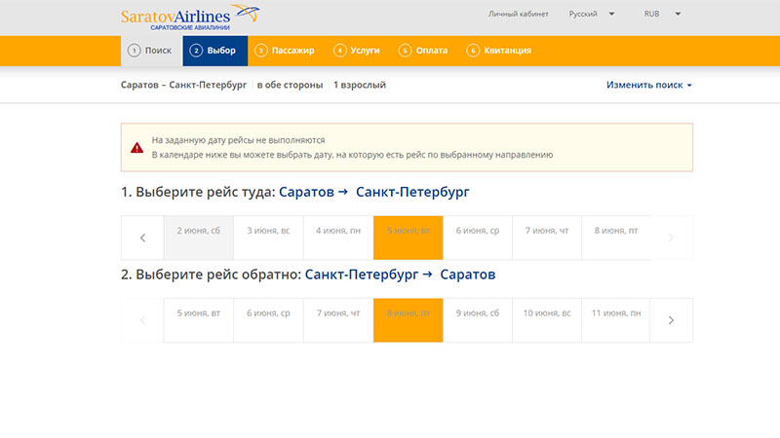Image resolution: width=780 pixels, height=438 pixels.
Task: Open the language dropdown showing Русский
Action: pos(591,15)
